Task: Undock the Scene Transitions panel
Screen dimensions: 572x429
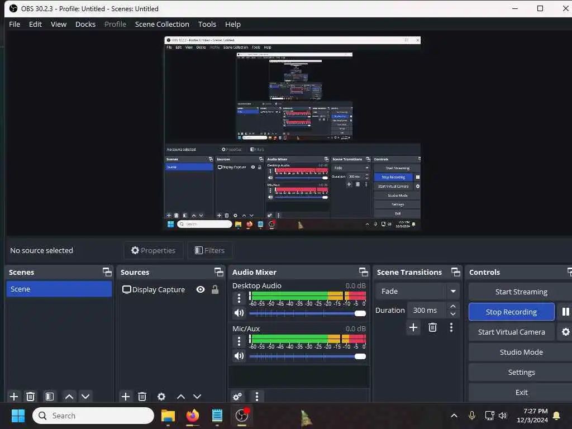Action: point(456,272)
